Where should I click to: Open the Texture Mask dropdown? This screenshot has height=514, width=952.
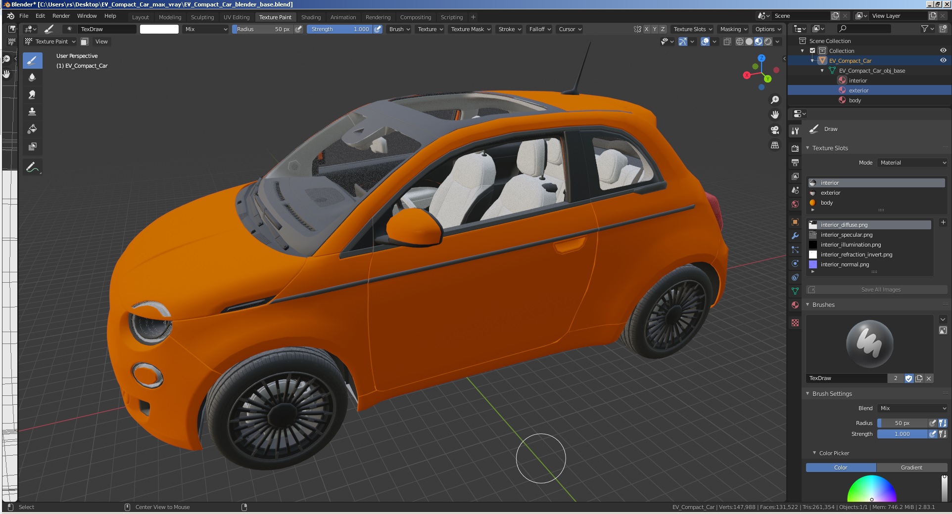(x=471, y=29)
